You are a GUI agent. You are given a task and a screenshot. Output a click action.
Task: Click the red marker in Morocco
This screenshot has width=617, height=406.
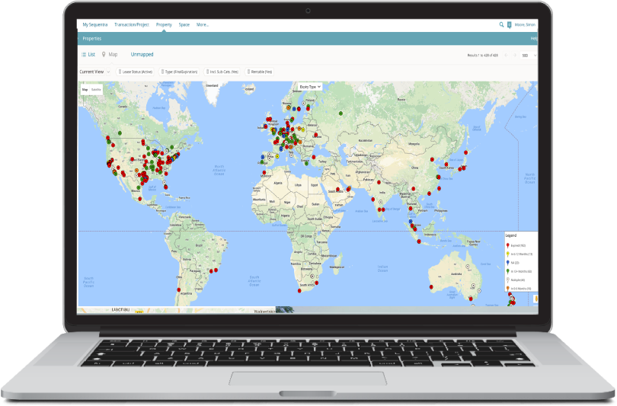tap(264, 172)
